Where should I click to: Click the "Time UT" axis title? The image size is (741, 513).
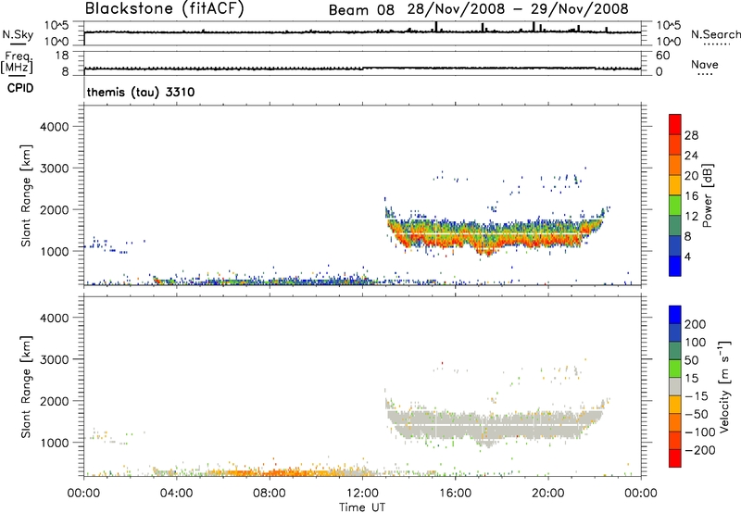pyautogui.click(x=362, y=507)
